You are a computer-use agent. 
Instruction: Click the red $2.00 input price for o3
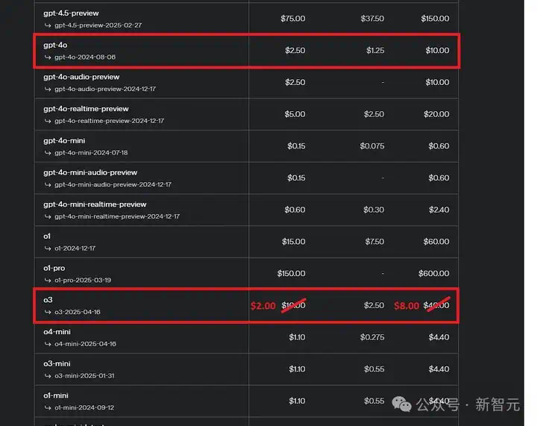coord(263,306)
